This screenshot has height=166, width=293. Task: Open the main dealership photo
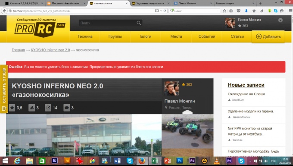[x=84, y=135]
